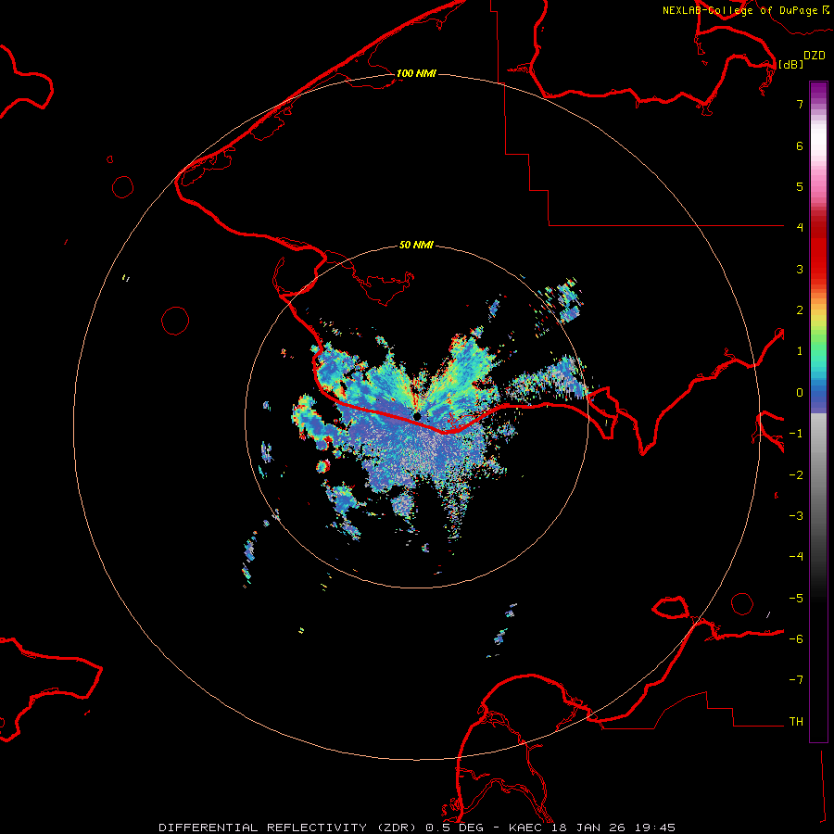Click the 100 NMI range ring label

[x=416, y=73]
